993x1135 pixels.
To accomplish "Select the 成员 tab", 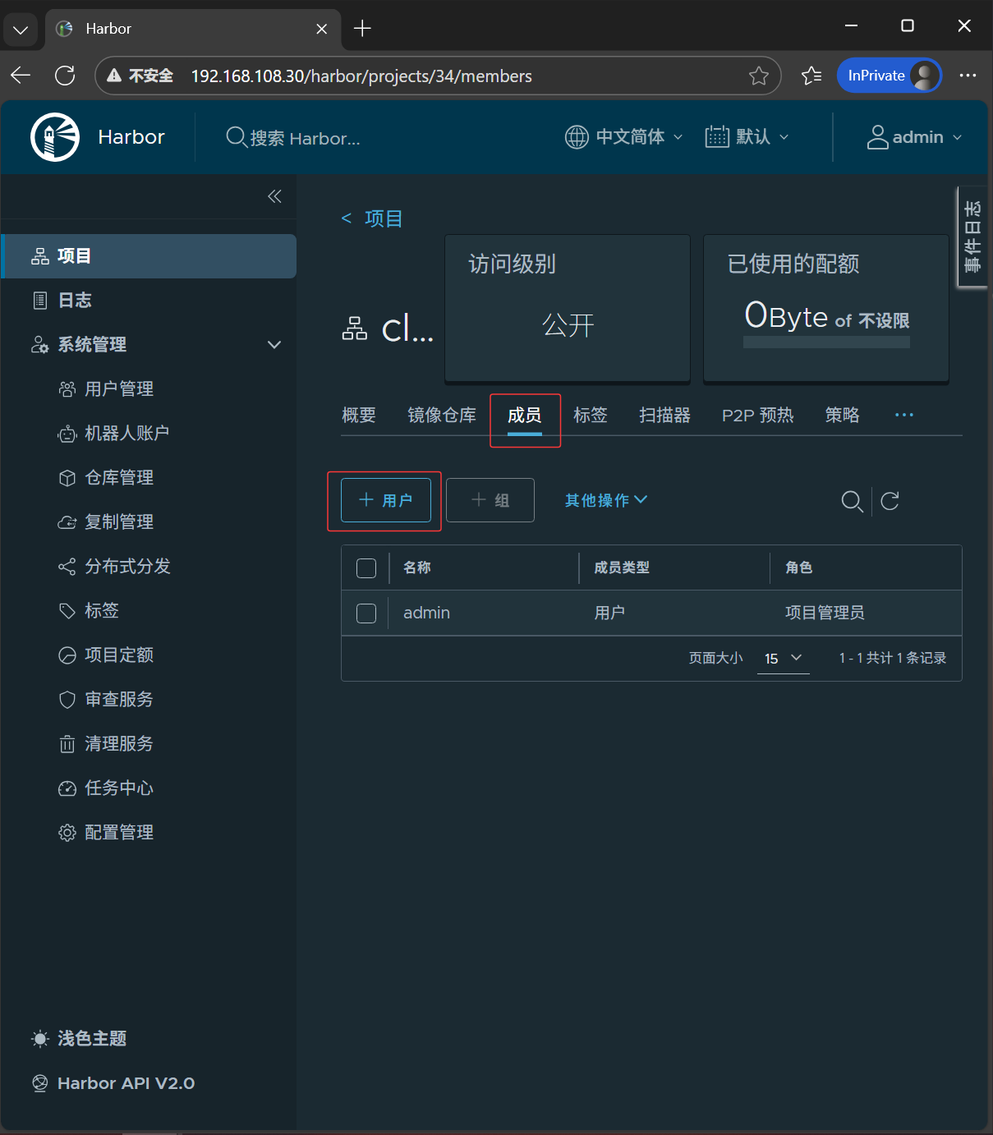I will coord(525,415).
